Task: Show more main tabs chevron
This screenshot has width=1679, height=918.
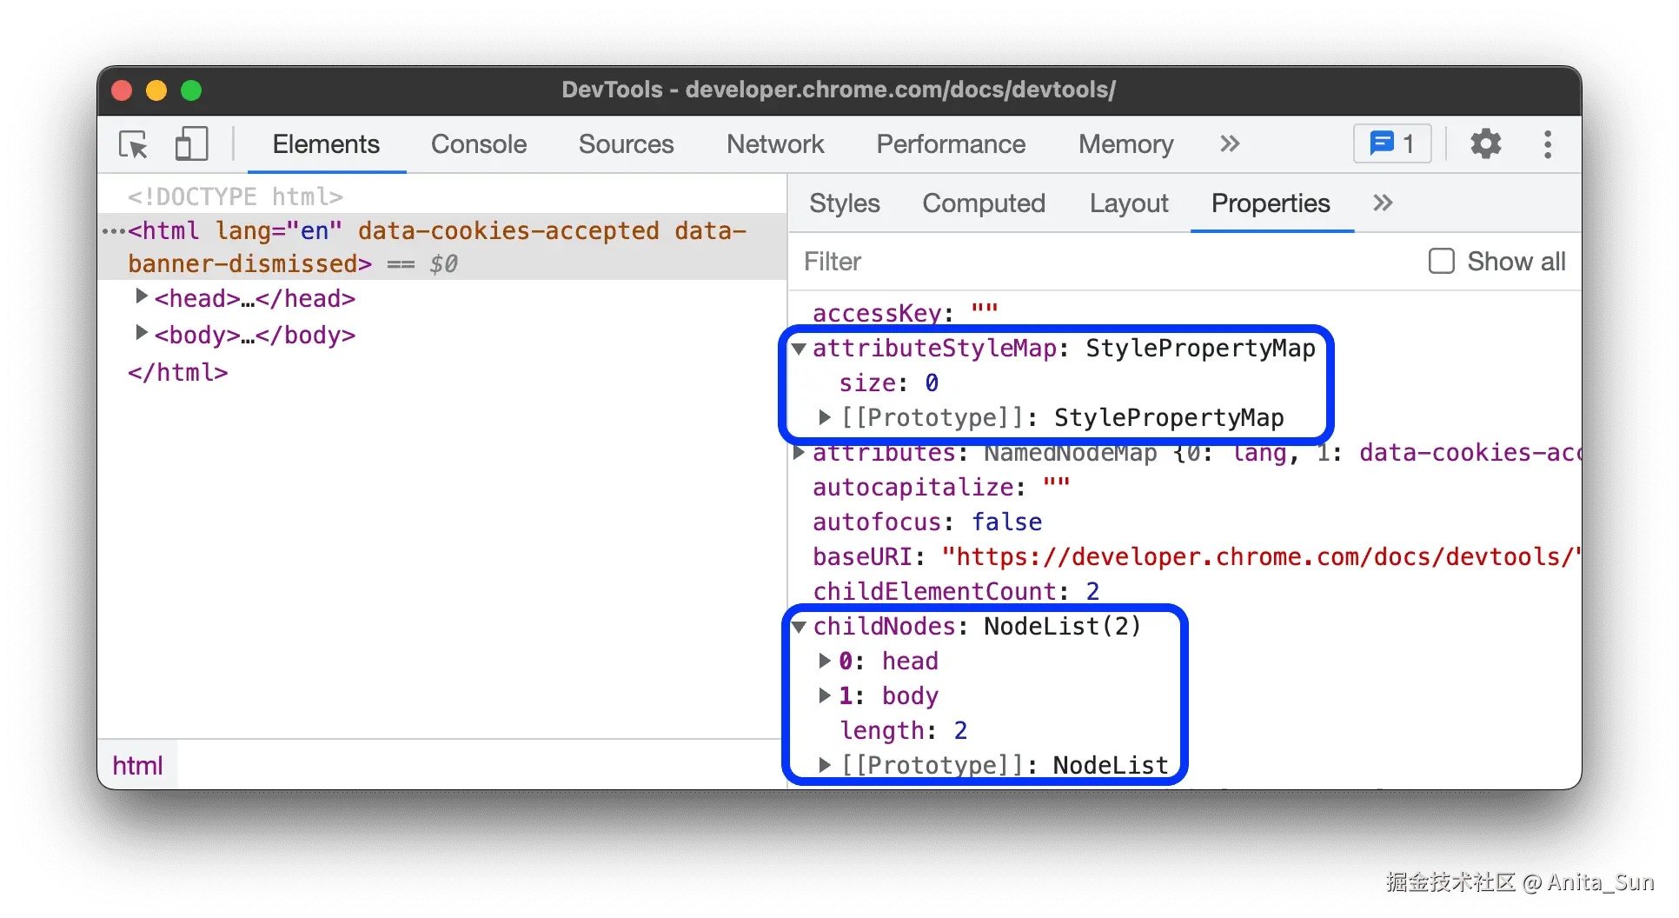Action: click(x=1229, y=144)
